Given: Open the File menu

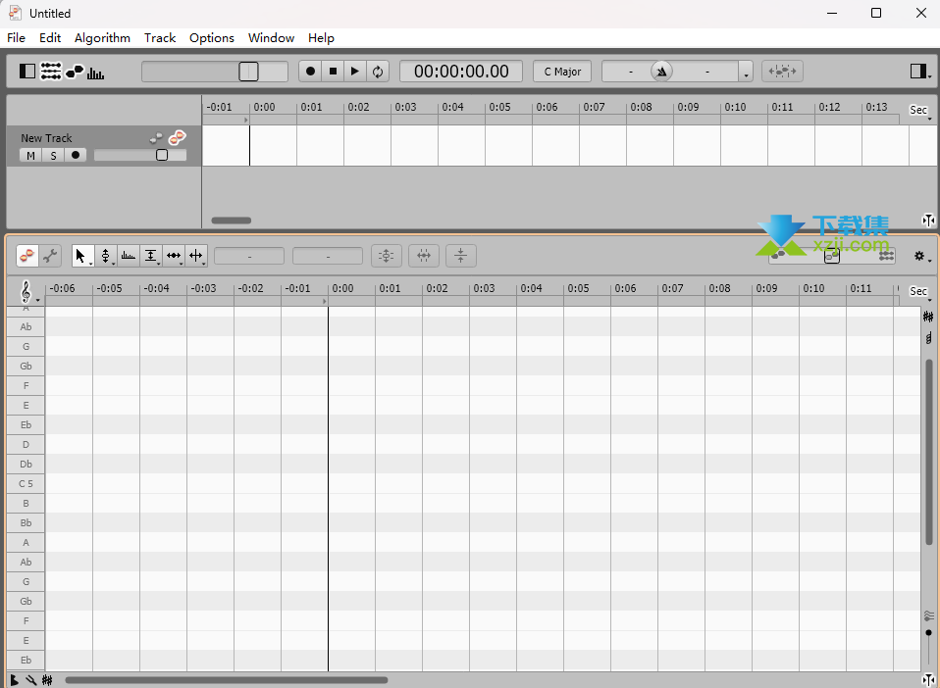Looking at the screenshot, I should (x=16, y=37).
